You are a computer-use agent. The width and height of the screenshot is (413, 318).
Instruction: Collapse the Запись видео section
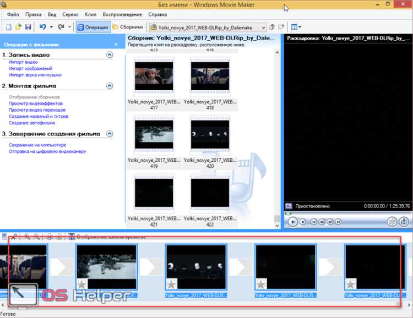click(x=110, y=55)
